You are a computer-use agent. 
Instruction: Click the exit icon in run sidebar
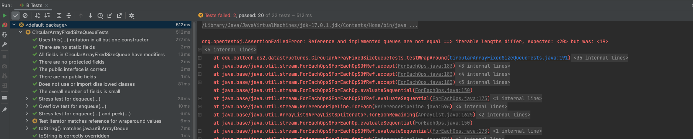pyautogui.click(x=4, y=85)
